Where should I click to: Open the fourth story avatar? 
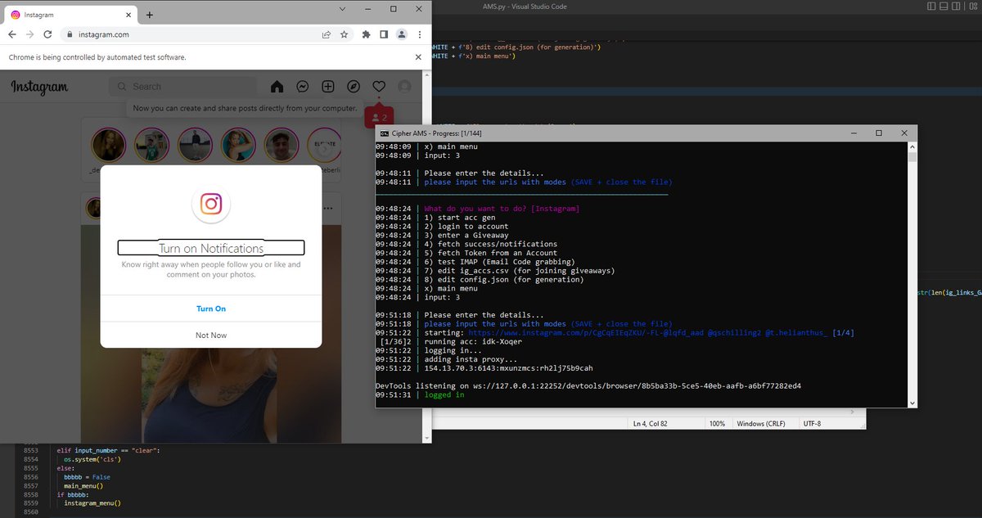[x=238, y=146]
